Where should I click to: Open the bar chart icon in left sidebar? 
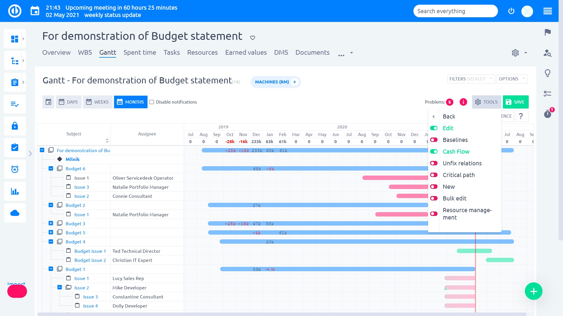(x=15, y=191)
